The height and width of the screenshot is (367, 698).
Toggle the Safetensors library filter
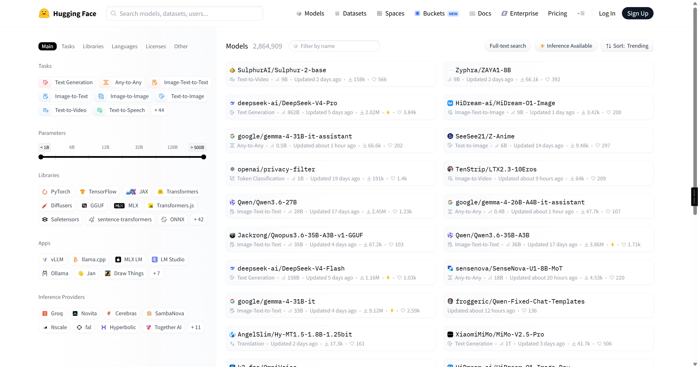click(61, 219)
